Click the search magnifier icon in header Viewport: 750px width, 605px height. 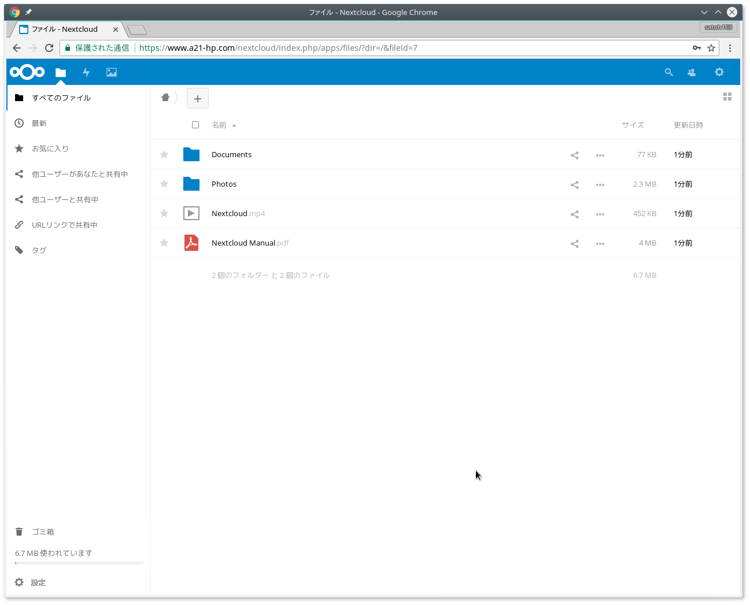(669, 72)
